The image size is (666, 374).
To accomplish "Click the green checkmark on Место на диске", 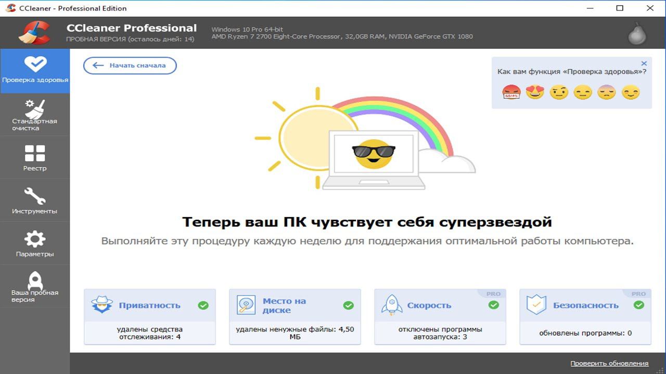I will click(x=348, y=305).
